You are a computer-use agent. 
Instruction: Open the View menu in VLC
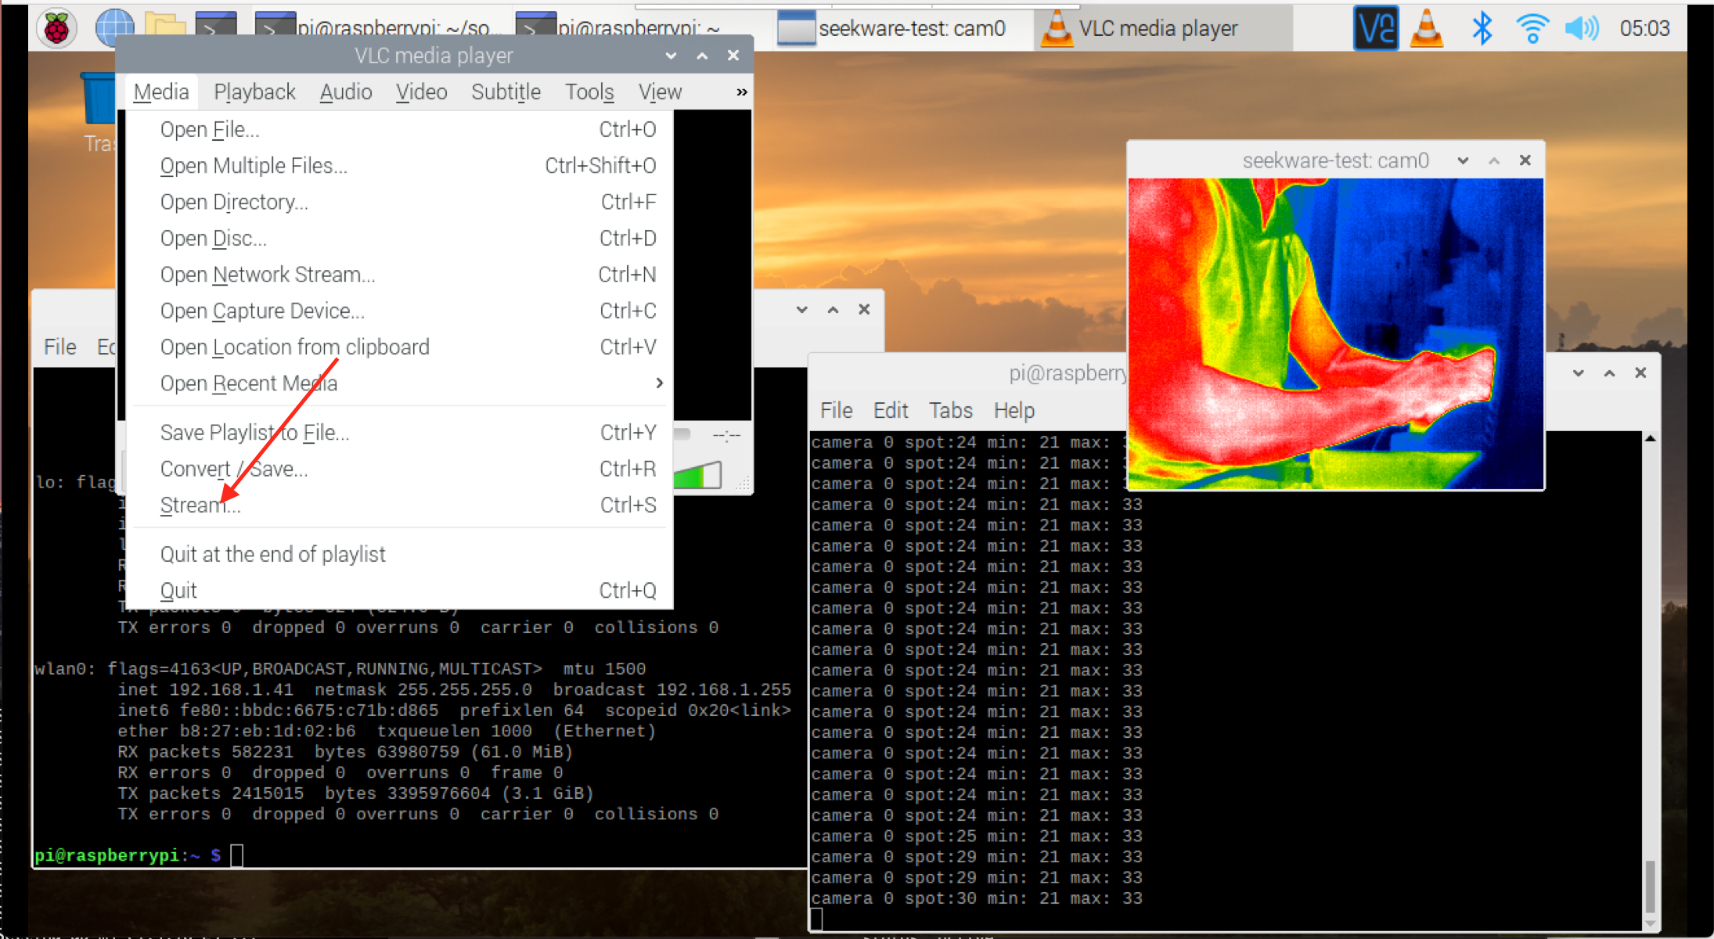tap(660, 92)
